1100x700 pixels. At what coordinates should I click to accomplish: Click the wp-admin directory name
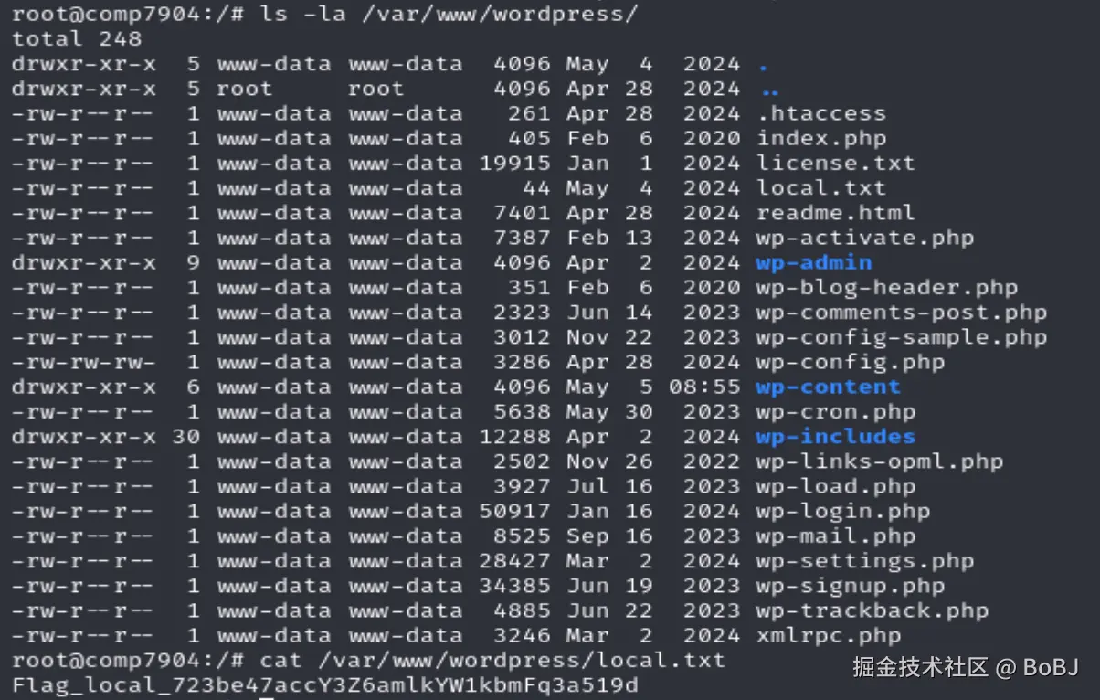click(x=813, y=263)
